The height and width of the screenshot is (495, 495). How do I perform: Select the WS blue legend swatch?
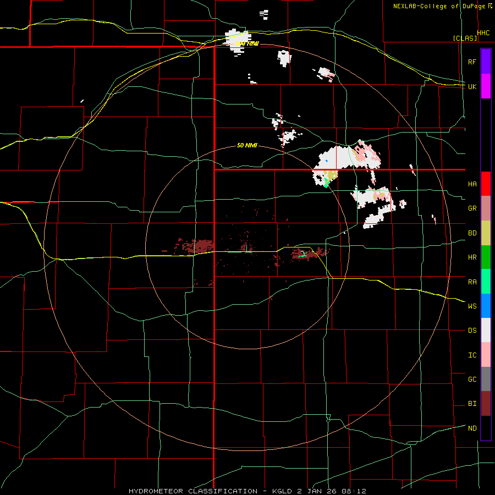point(486,306)
